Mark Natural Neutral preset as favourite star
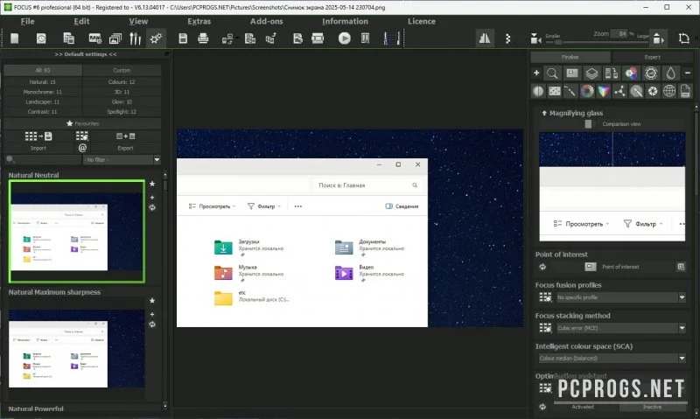700x419 pixels. (x=152, y=184)
